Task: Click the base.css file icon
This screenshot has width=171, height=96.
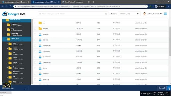Action: coord(40,34)
